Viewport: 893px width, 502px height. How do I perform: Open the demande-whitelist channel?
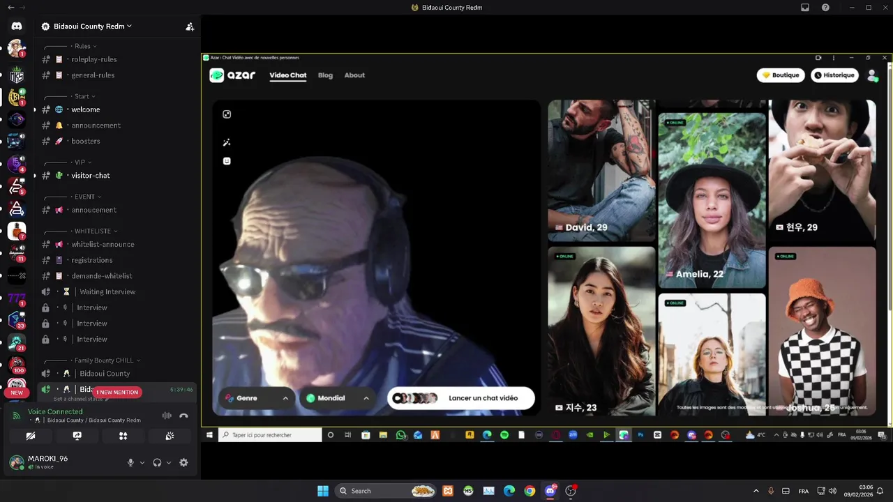point(117,276)
